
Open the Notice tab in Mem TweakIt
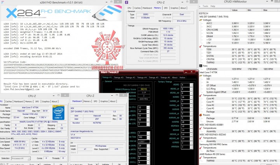coord(182,77)
